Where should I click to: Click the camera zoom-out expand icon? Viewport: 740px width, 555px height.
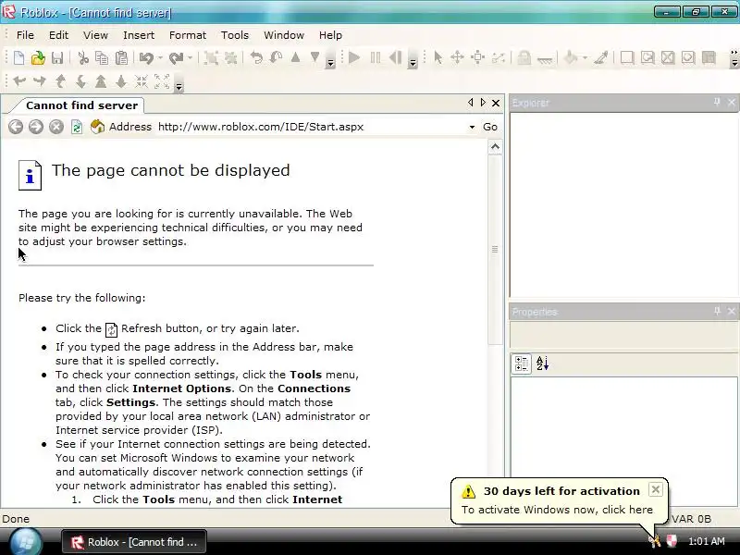161,81
